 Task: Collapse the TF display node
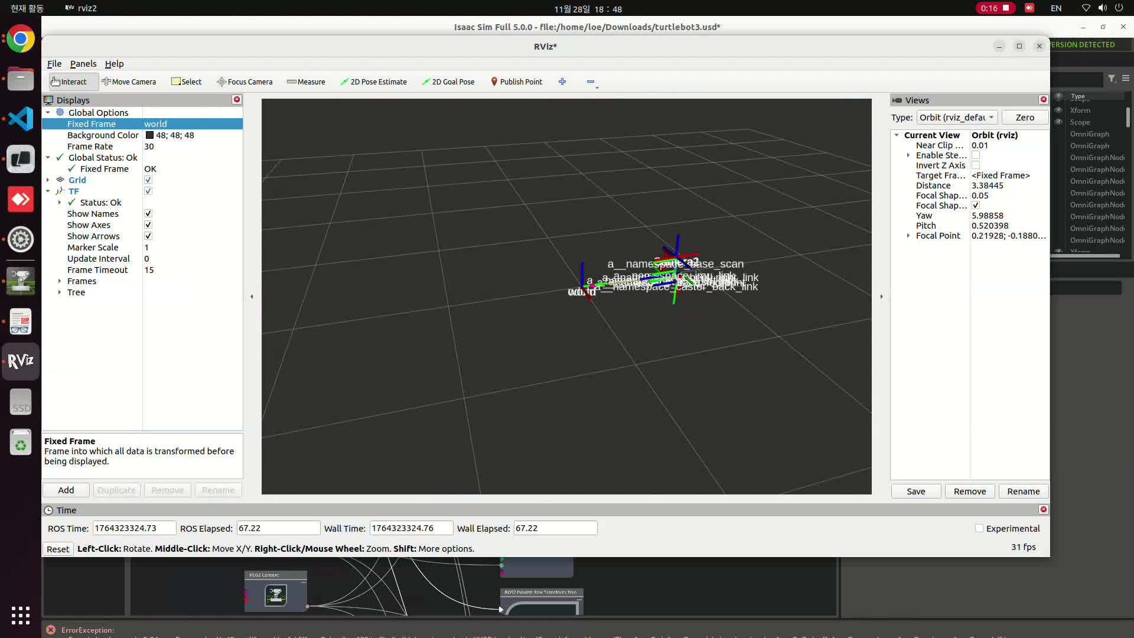[48, 191]
